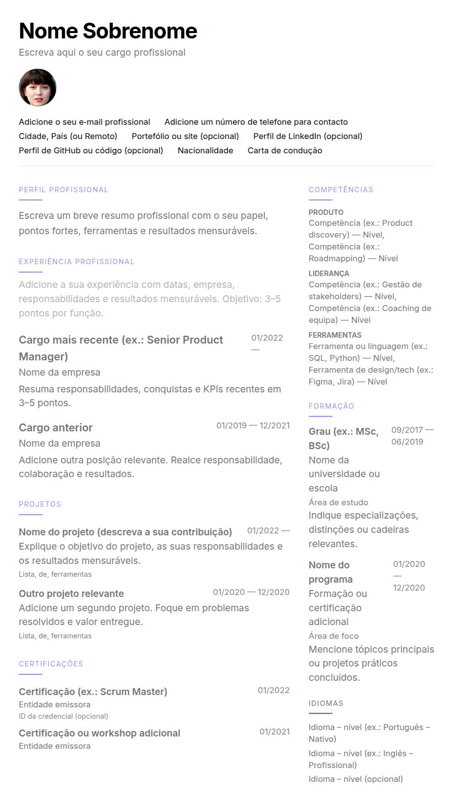This screenshot has width=454, height=804.
Task: Open the Portefólio ou site field
Action: (185, 136)
